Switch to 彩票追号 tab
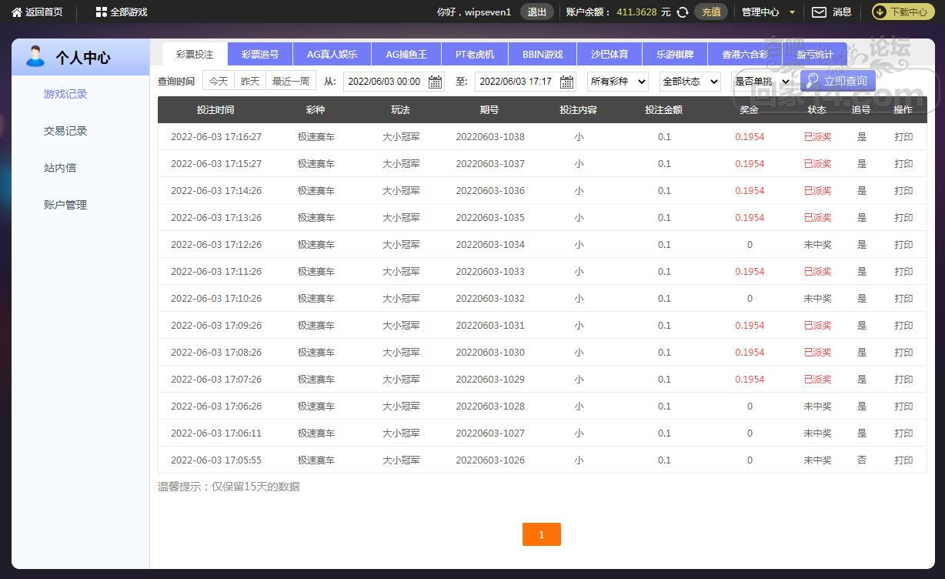The image size is (945, 579). click(260, 55)
